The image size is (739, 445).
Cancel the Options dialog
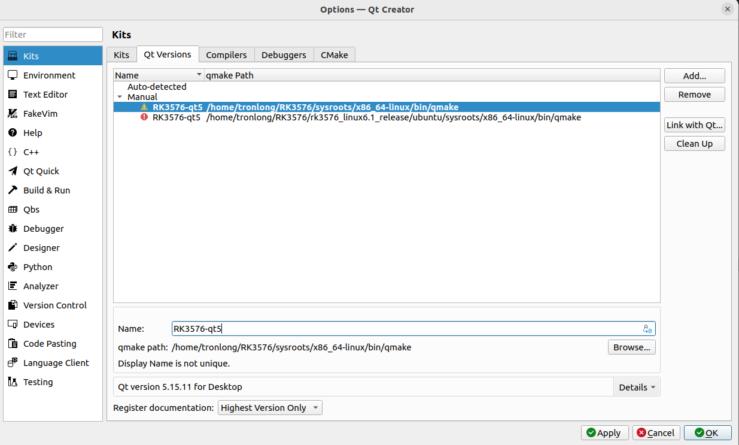coord(655,432)
